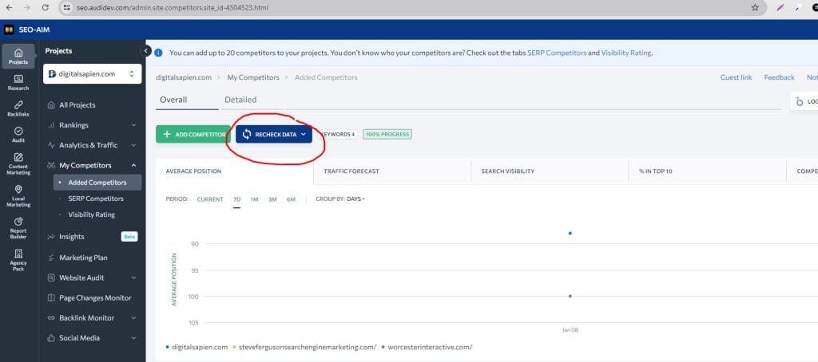Expand the Rankings menu in sidebar

(92, 125)
